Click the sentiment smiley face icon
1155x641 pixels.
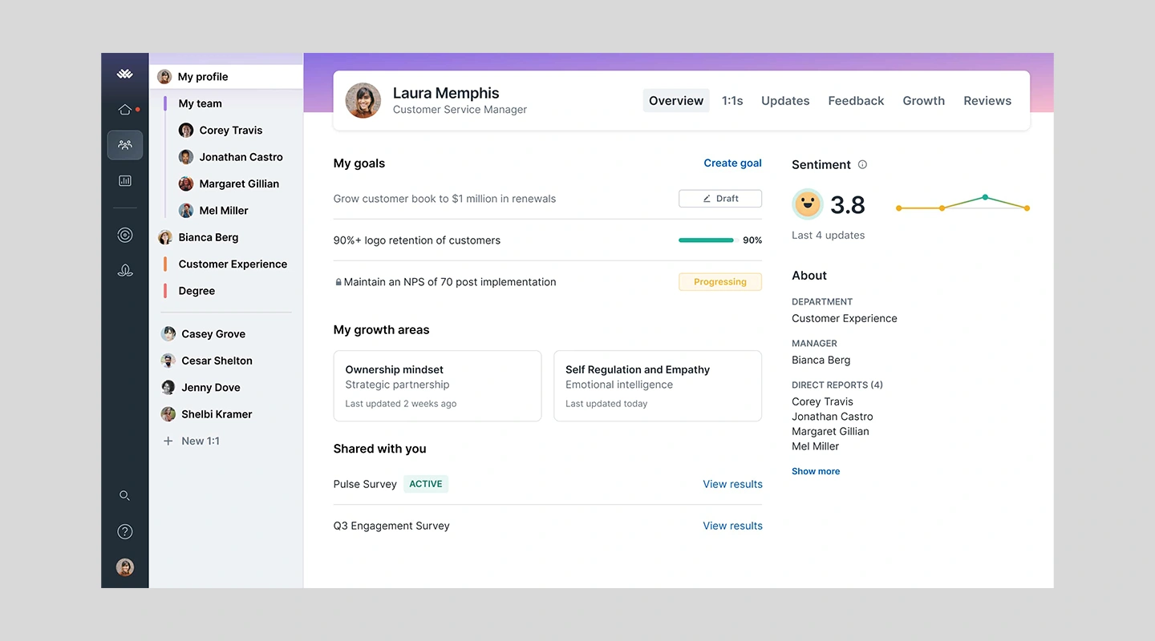[x=807, y=204]
